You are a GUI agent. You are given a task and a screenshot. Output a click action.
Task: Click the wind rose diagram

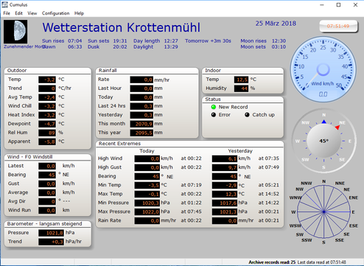click(x=324, y=211)
